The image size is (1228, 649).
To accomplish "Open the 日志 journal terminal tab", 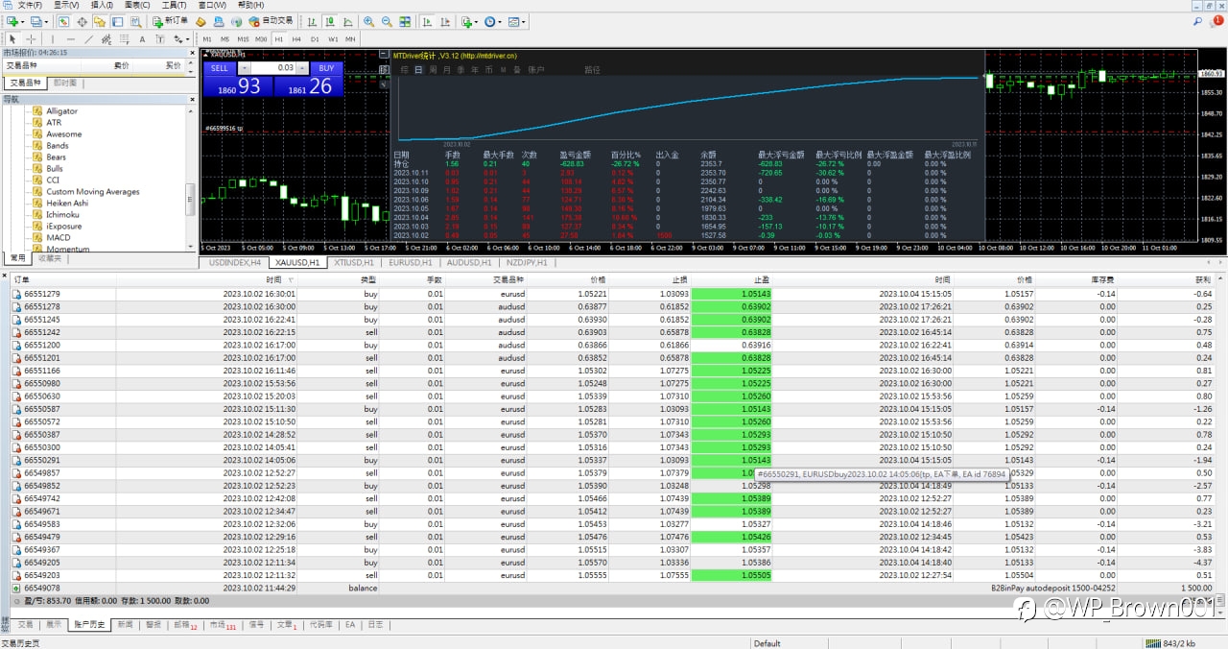I will (x=375, y=624).
